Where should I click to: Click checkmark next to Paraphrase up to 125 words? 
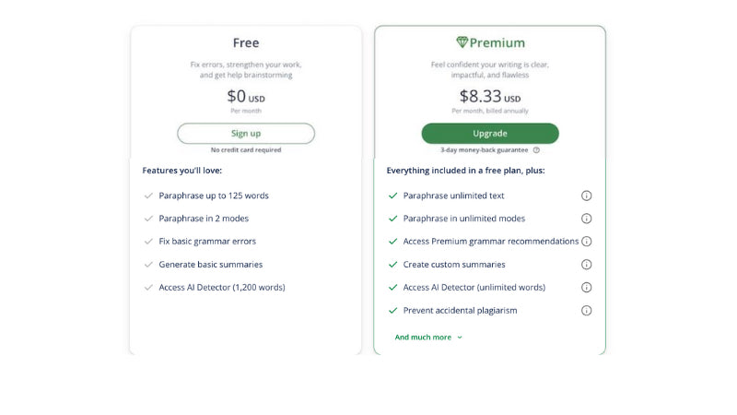click(x=148, y=196)
